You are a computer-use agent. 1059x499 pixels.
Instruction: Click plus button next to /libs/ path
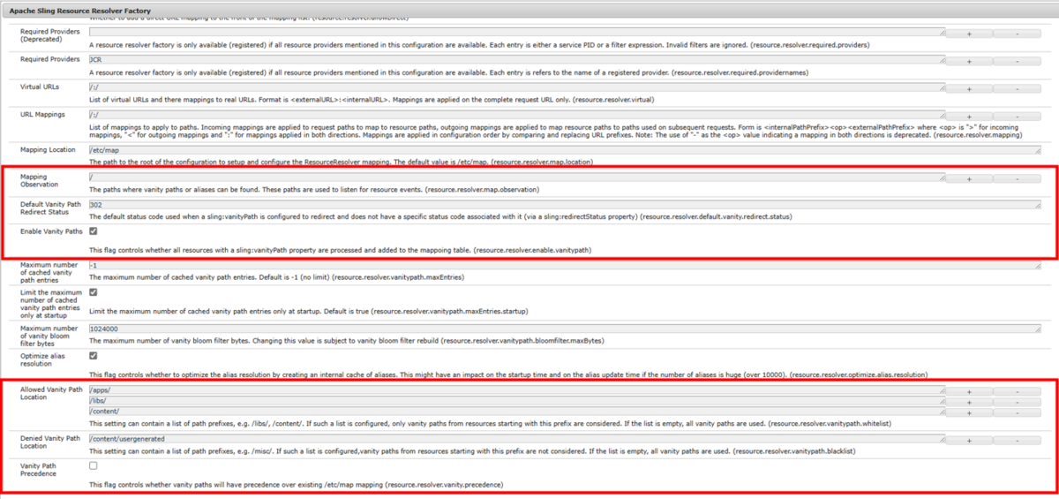(x=969, y=402)
